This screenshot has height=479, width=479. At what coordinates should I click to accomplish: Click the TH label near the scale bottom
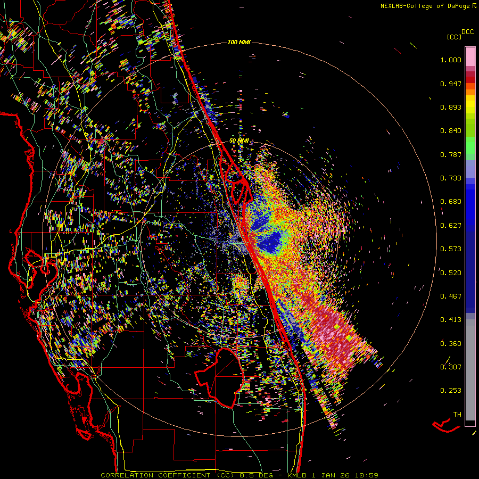457,415
